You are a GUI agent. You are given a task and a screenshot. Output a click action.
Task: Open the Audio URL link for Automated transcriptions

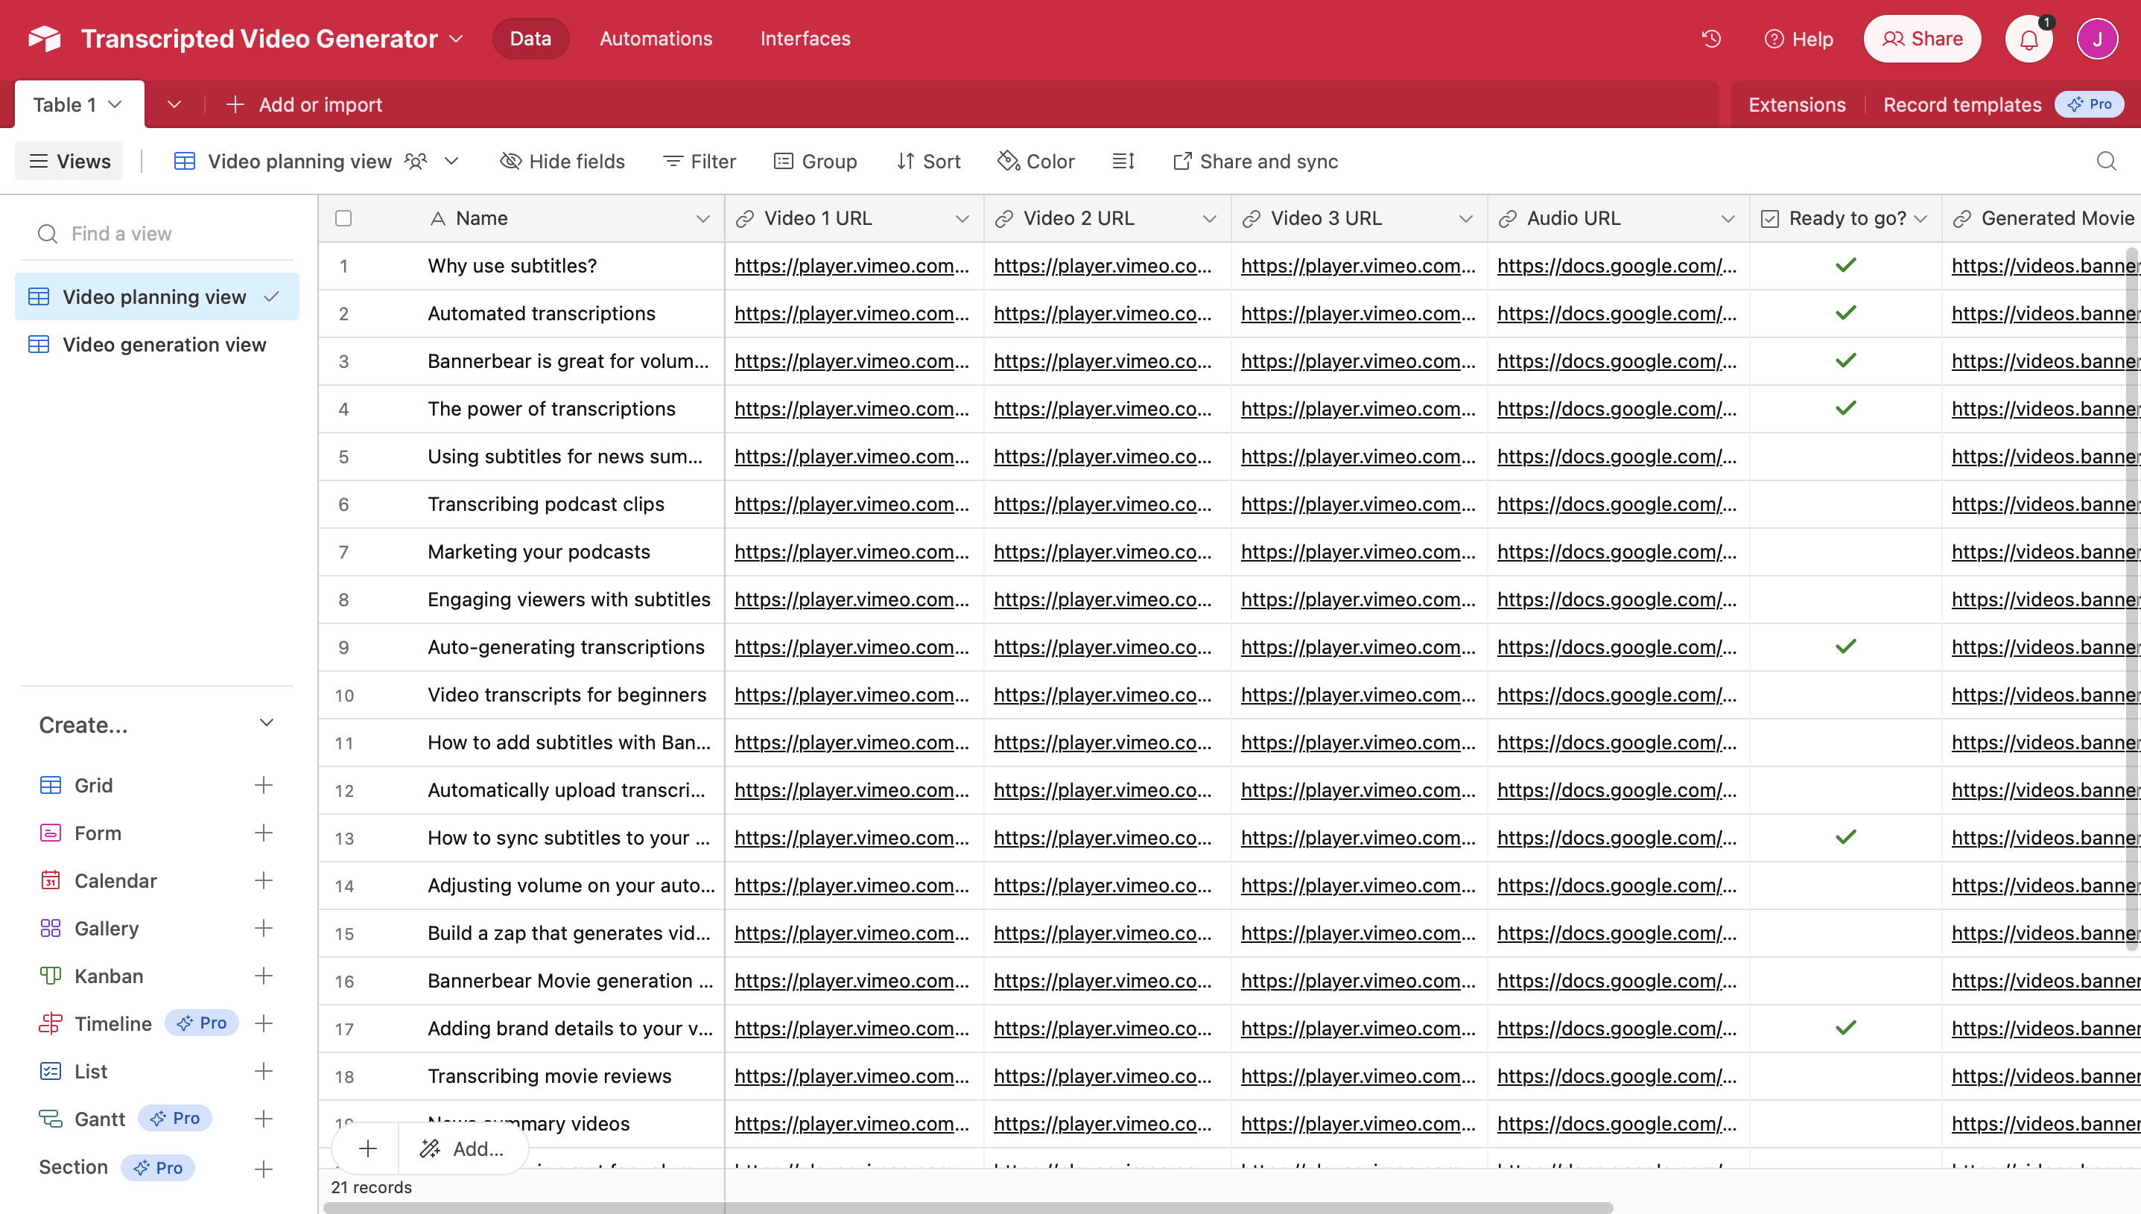[x=1616, y=313]
